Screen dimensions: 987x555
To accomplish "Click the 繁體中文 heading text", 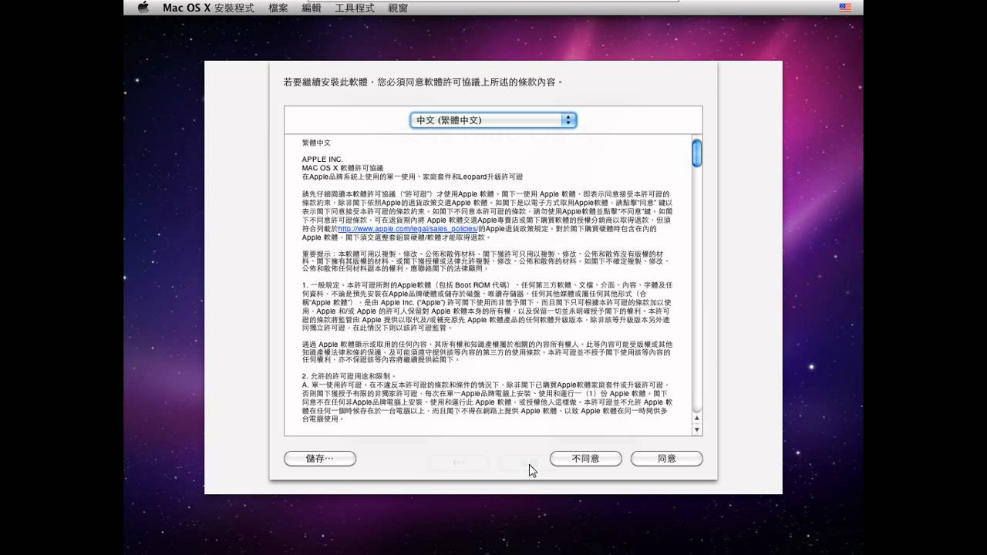I will [316, 143].
